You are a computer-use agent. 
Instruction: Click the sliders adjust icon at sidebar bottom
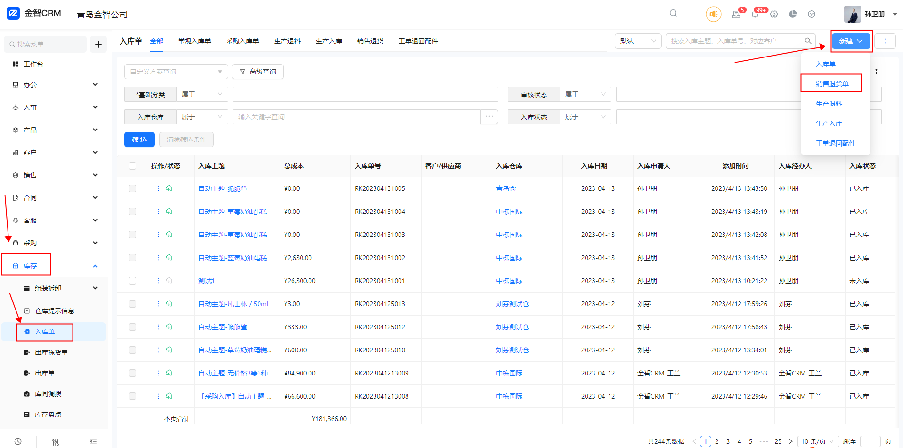(56, 441)
